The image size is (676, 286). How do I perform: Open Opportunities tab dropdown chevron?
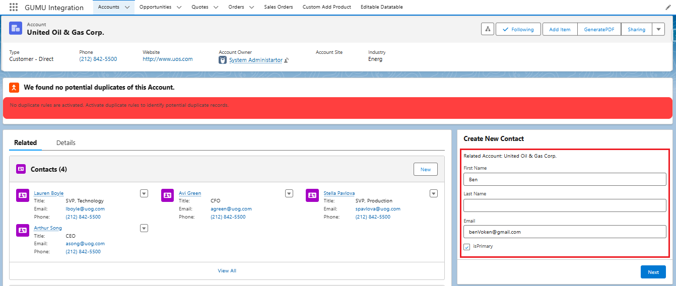pyautogui.click(x=180, y=7)
